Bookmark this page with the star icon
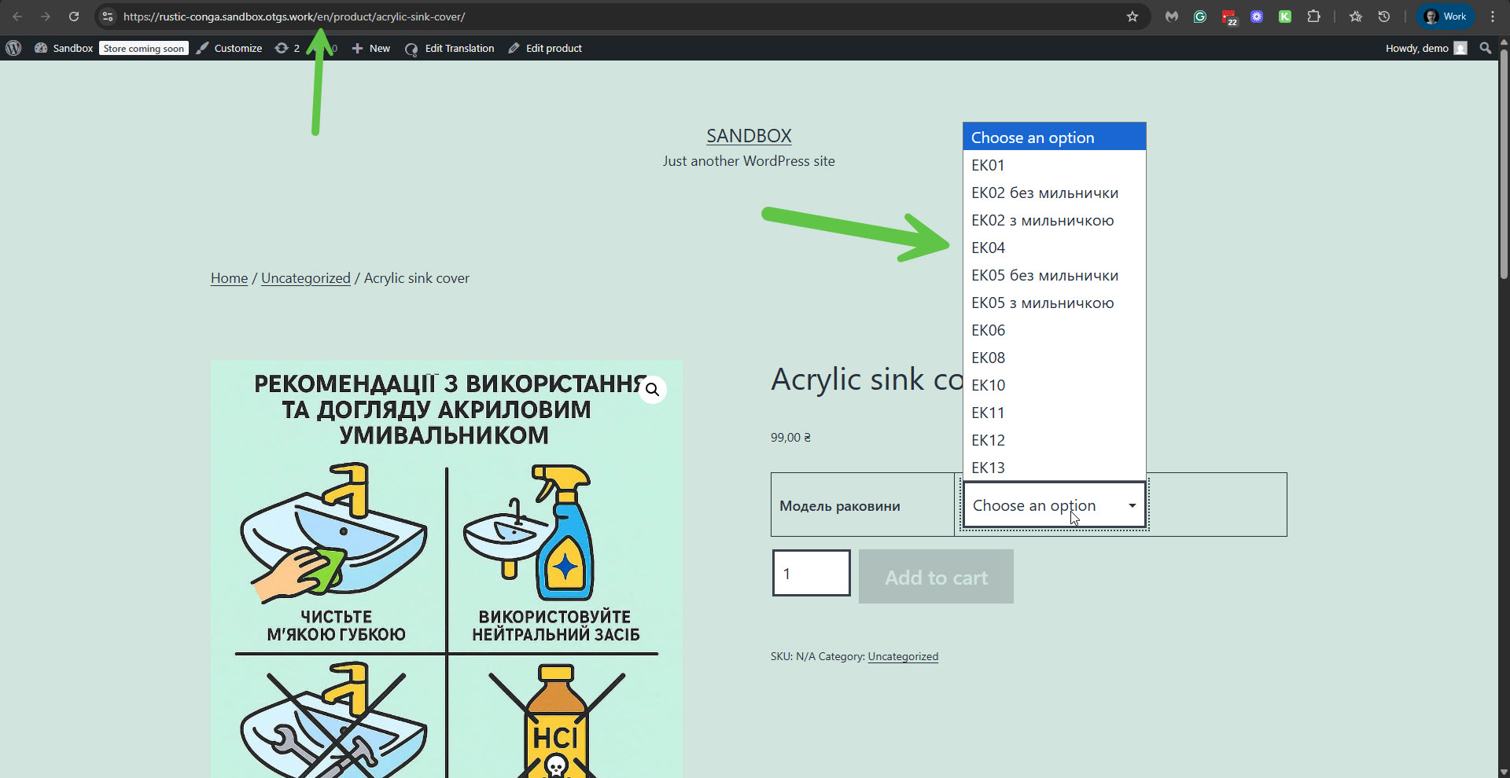Image resolution: width=1510 pixels, height=778 pixels. pos(1132,17)
